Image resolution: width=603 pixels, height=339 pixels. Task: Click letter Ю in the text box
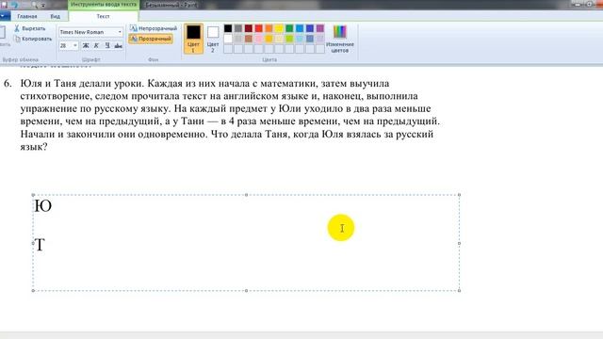(x=43, y=206)
